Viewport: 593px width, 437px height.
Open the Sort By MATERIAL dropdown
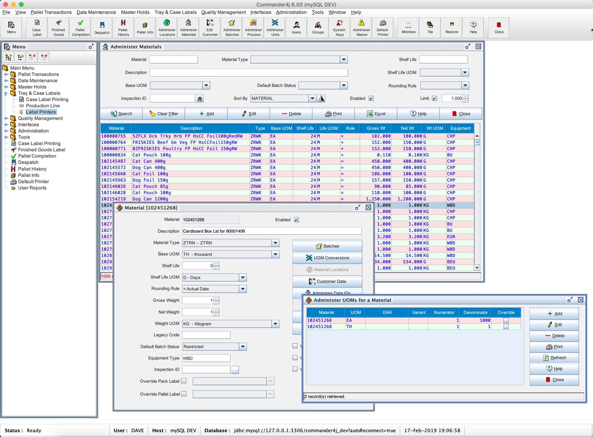point(312,99)
